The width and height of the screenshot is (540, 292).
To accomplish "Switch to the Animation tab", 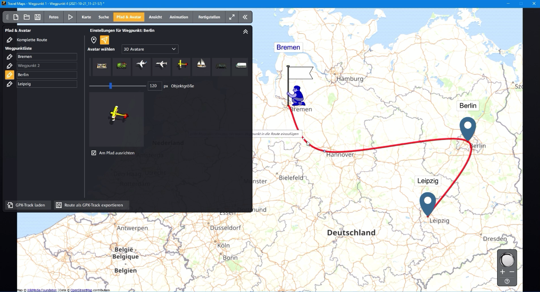I will [x=179, y=17].
